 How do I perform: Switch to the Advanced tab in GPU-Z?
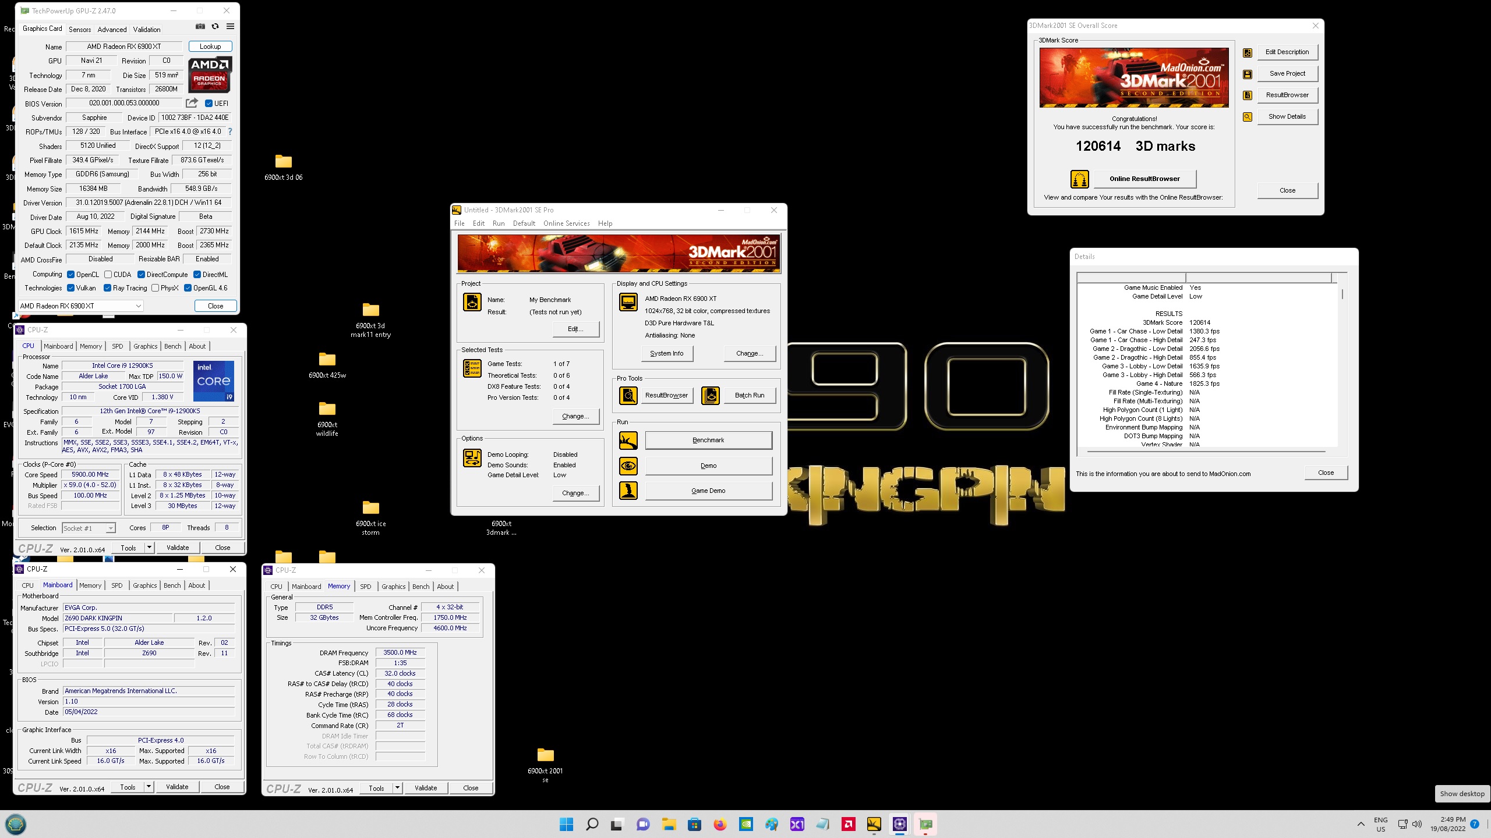pyautogui.click(x=112, y=29)
